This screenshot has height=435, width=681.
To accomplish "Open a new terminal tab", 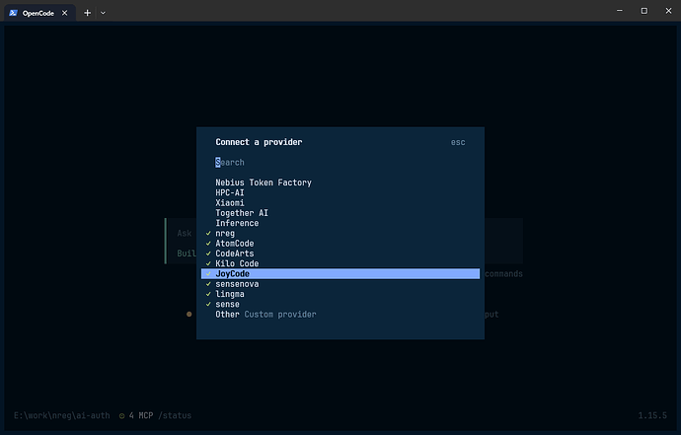I will pyautogui.click(x=87, y=13).
